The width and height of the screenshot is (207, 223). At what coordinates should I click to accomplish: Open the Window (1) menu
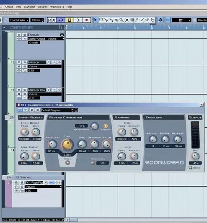click(57, 7)
